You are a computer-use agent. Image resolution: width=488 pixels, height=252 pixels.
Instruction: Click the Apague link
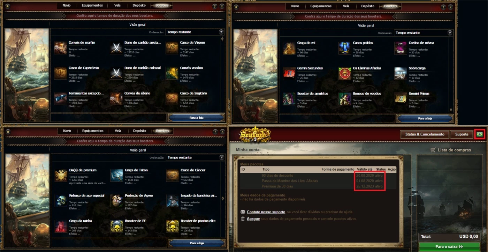[253, 219]
